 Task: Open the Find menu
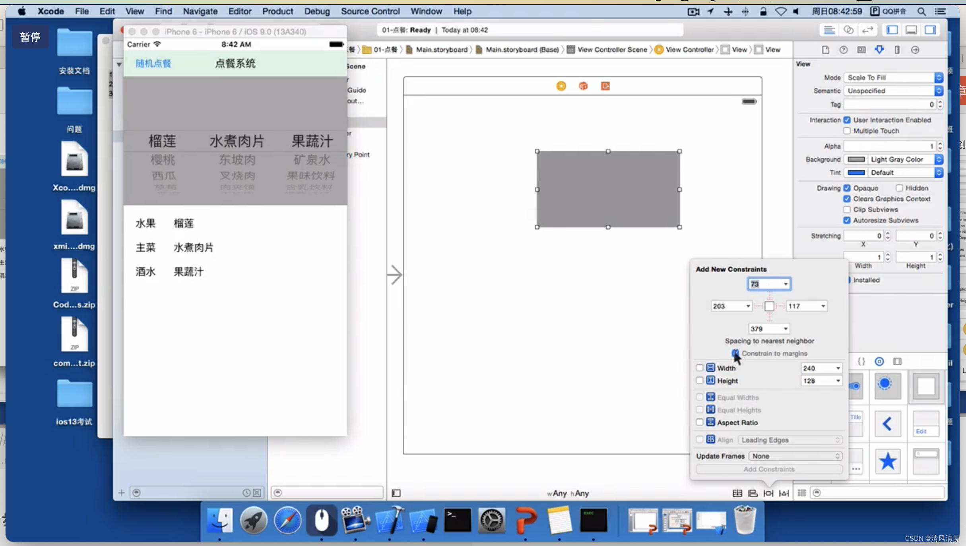coord(163,11)
